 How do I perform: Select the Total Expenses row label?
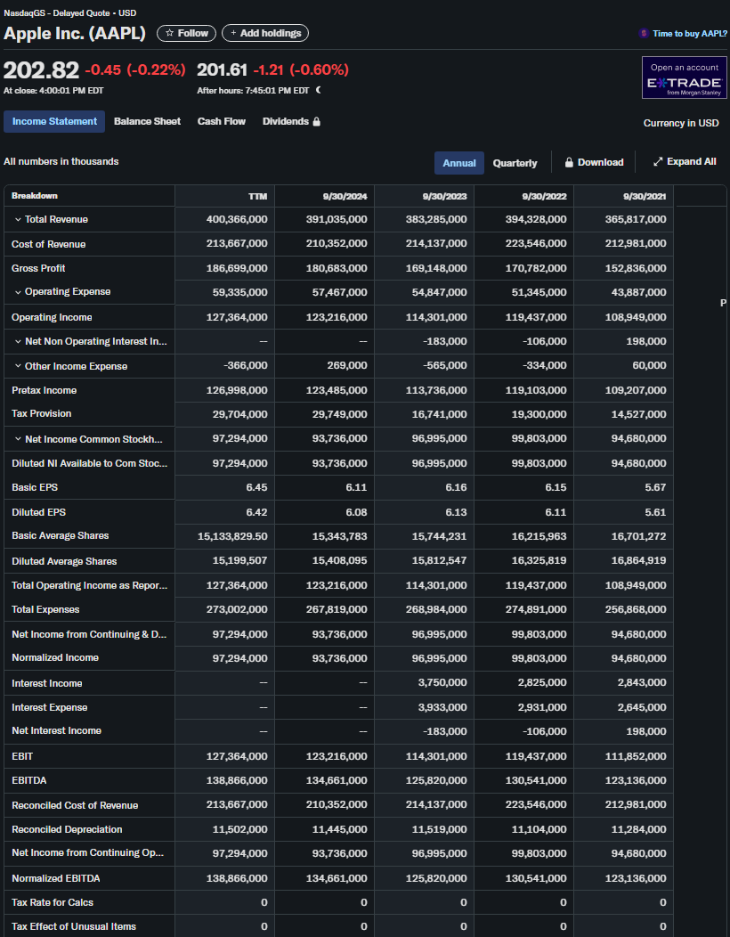[x=45, y=609]
